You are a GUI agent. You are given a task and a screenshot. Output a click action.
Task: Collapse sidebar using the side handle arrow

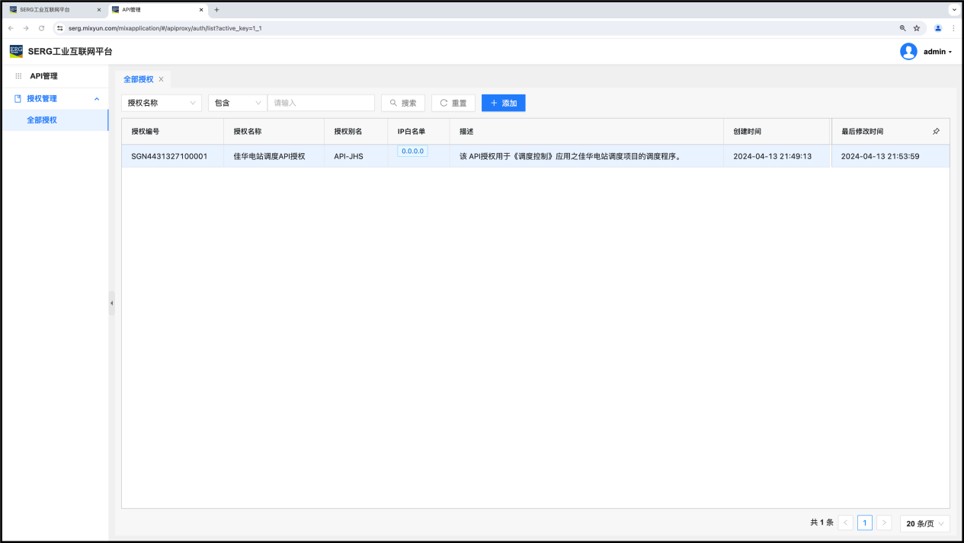coord(111,303)
